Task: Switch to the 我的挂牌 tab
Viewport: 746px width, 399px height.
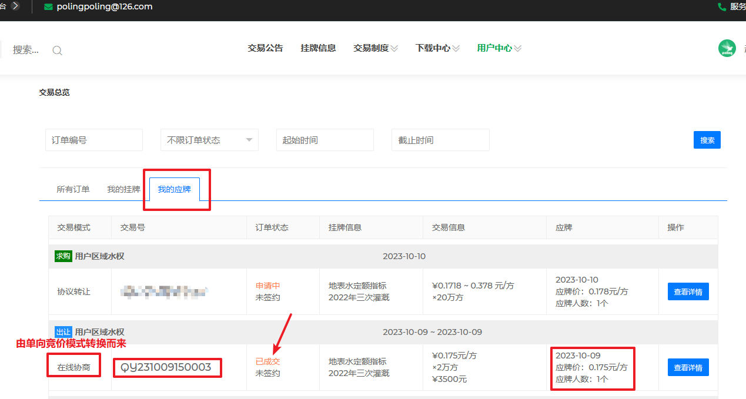Action: tap(123, 189)
